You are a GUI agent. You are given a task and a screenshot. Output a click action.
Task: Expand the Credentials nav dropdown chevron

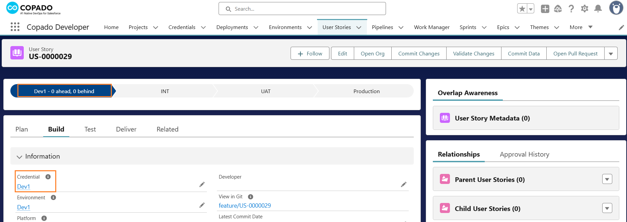click(x=203, y=27)
